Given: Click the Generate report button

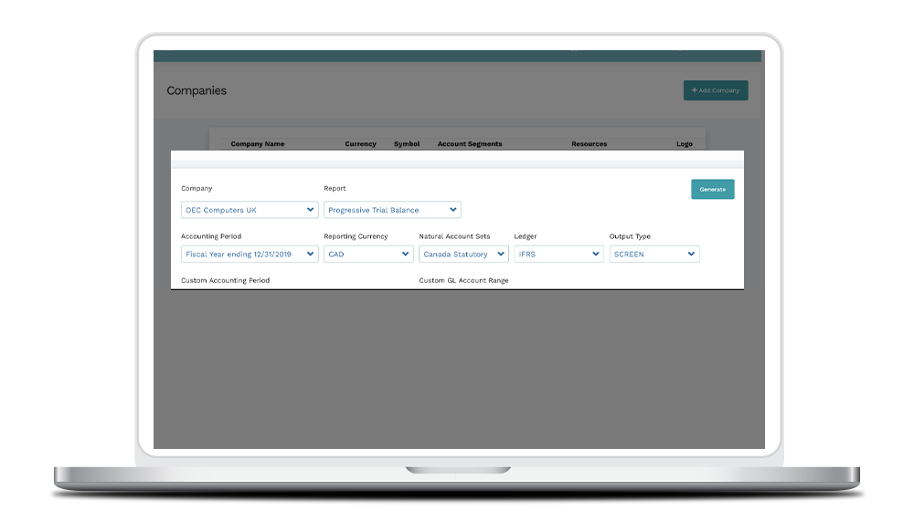Looking at the screenshot, I should (x=712, y=189).
